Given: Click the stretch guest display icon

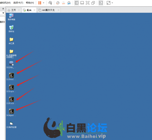Looking at the screenshot, I should [x=108, y=3].
